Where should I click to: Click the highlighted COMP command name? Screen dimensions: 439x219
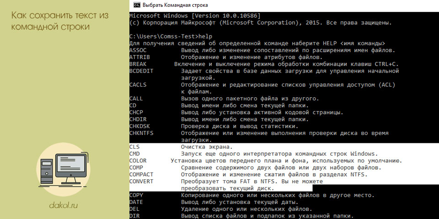(136, 167)
